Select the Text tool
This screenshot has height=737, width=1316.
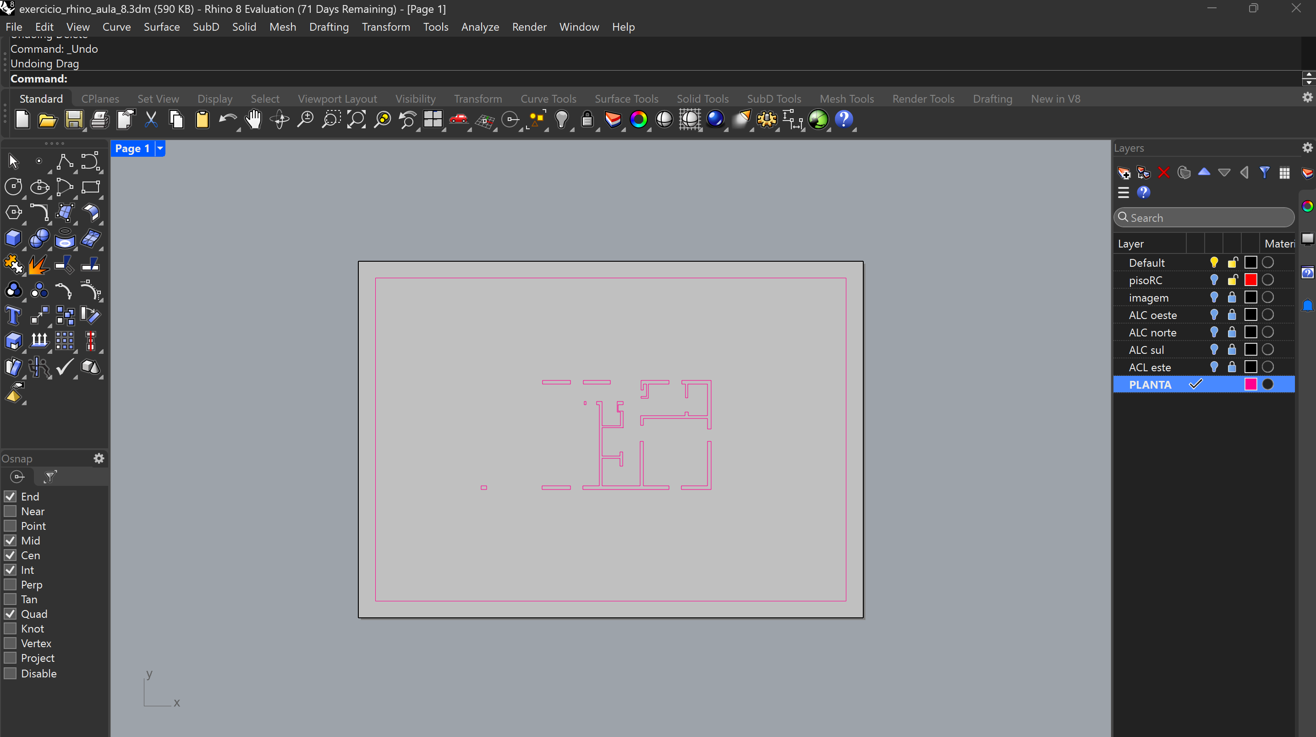tap(13, 315)
